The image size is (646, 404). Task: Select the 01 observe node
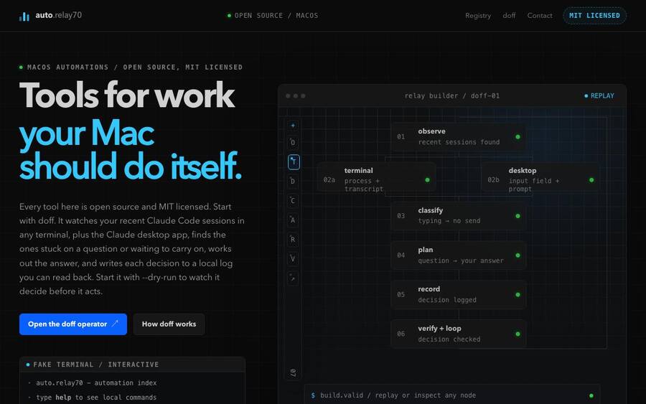[458, 137]
